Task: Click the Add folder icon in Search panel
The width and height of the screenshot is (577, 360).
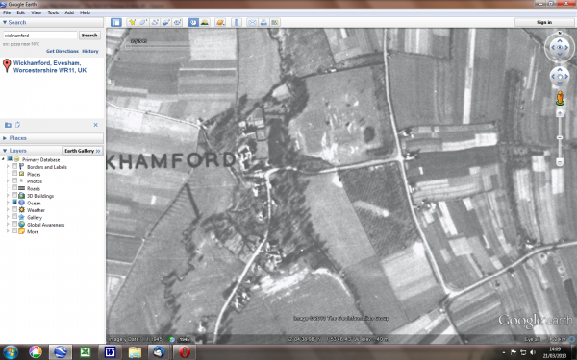Action: [8, 125]
